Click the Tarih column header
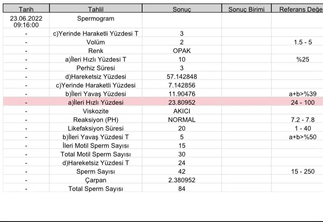Viewport: 323px width, 222px height. [x=26, y=9]
